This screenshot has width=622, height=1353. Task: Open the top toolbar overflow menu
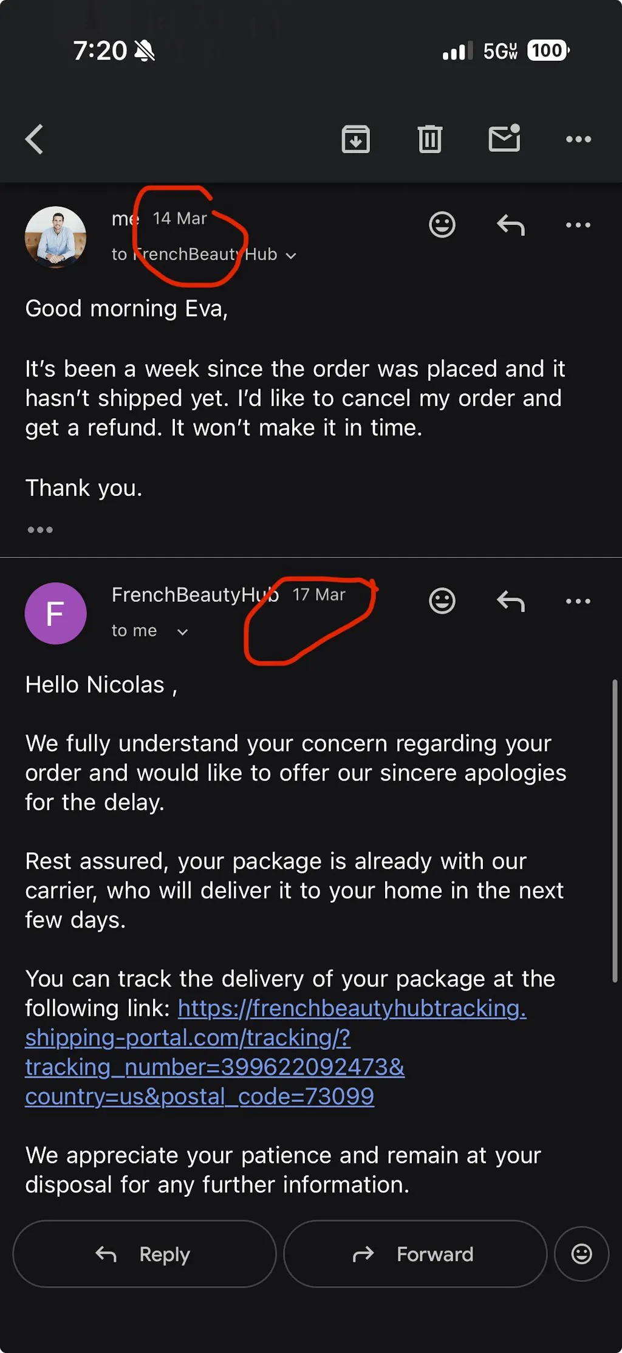[578, 139]
